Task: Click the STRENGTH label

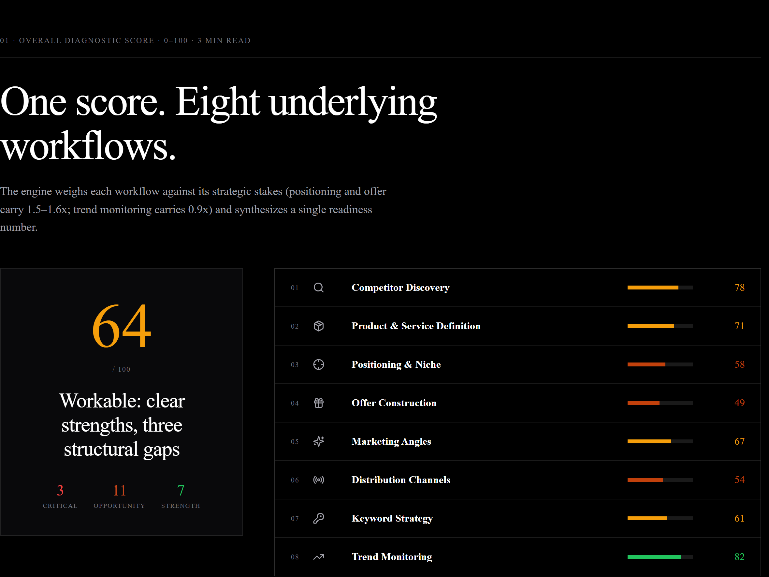Action: pos(181,506)
